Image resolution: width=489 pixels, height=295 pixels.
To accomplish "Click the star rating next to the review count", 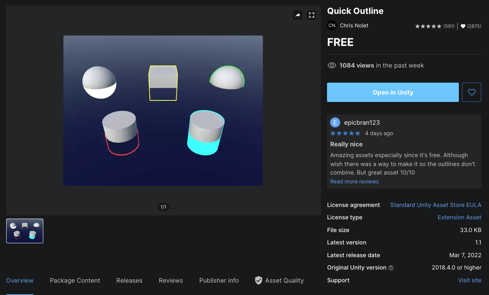I will point(428,26).
